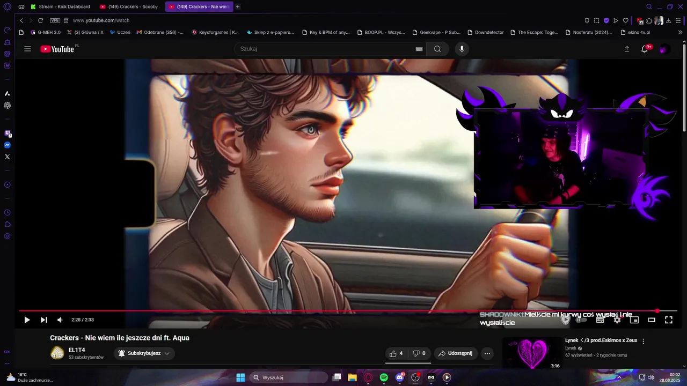The height and width of the screenshot is (386, 687).
Task: Click the taskbar Wyszukaj search box
Action: [290, 377]
